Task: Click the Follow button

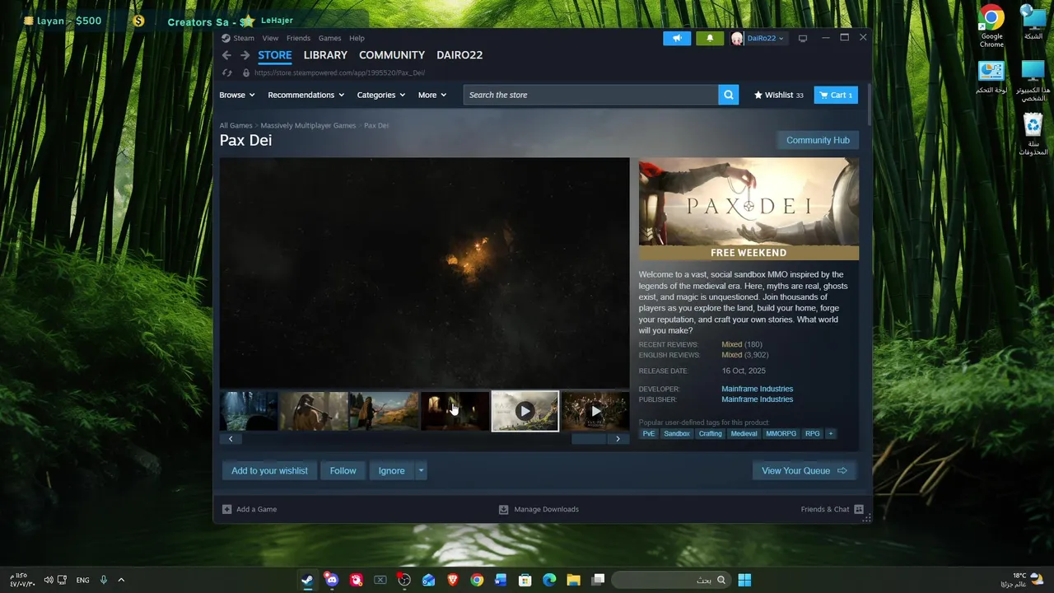Action: pos(343,470)
